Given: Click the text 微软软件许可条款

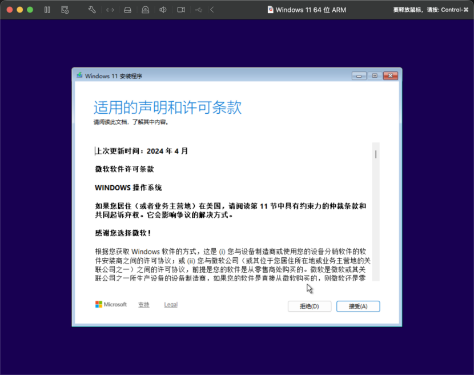Looking at the screenshot, I should point(124,169).
